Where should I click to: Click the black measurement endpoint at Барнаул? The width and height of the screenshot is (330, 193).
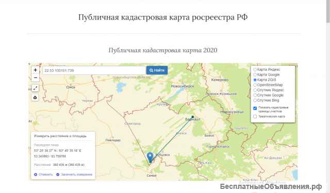pos(192,117)
